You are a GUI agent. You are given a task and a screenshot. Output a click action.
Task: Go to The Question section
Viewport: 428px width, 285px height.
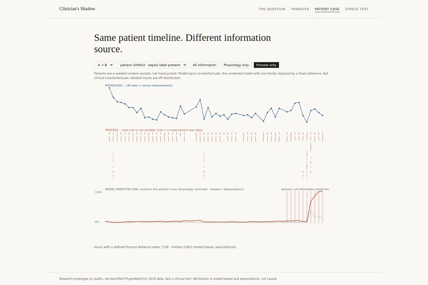pyautogui.click(x=272, y=9)
